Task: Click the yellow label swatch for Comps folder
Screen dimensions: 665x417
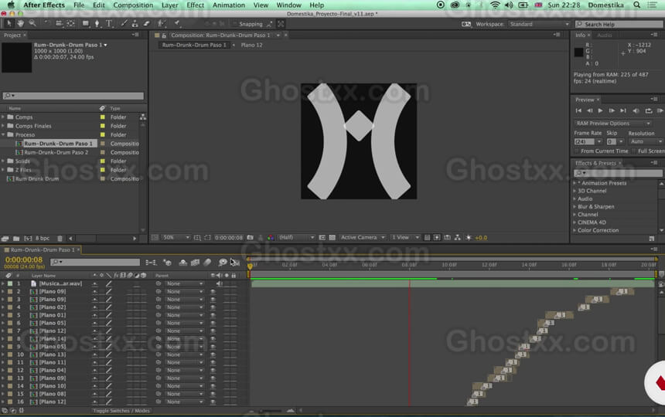Action: [x=102, y=117]
